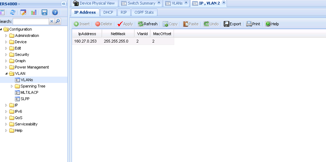
Task: Open the RIP sub-tab
Action: 124,12
